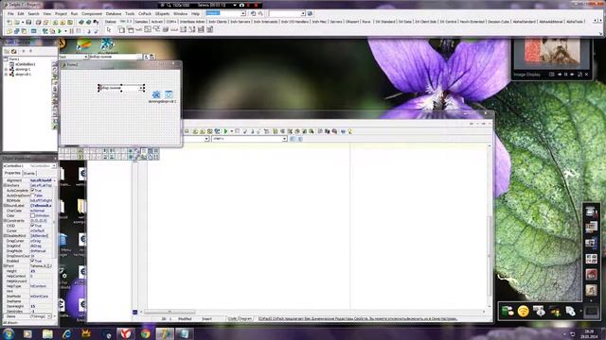This screenshot has height=340, width=606.
Task: Click the combo box control on Form2
Action: click(x=121, y=88)
